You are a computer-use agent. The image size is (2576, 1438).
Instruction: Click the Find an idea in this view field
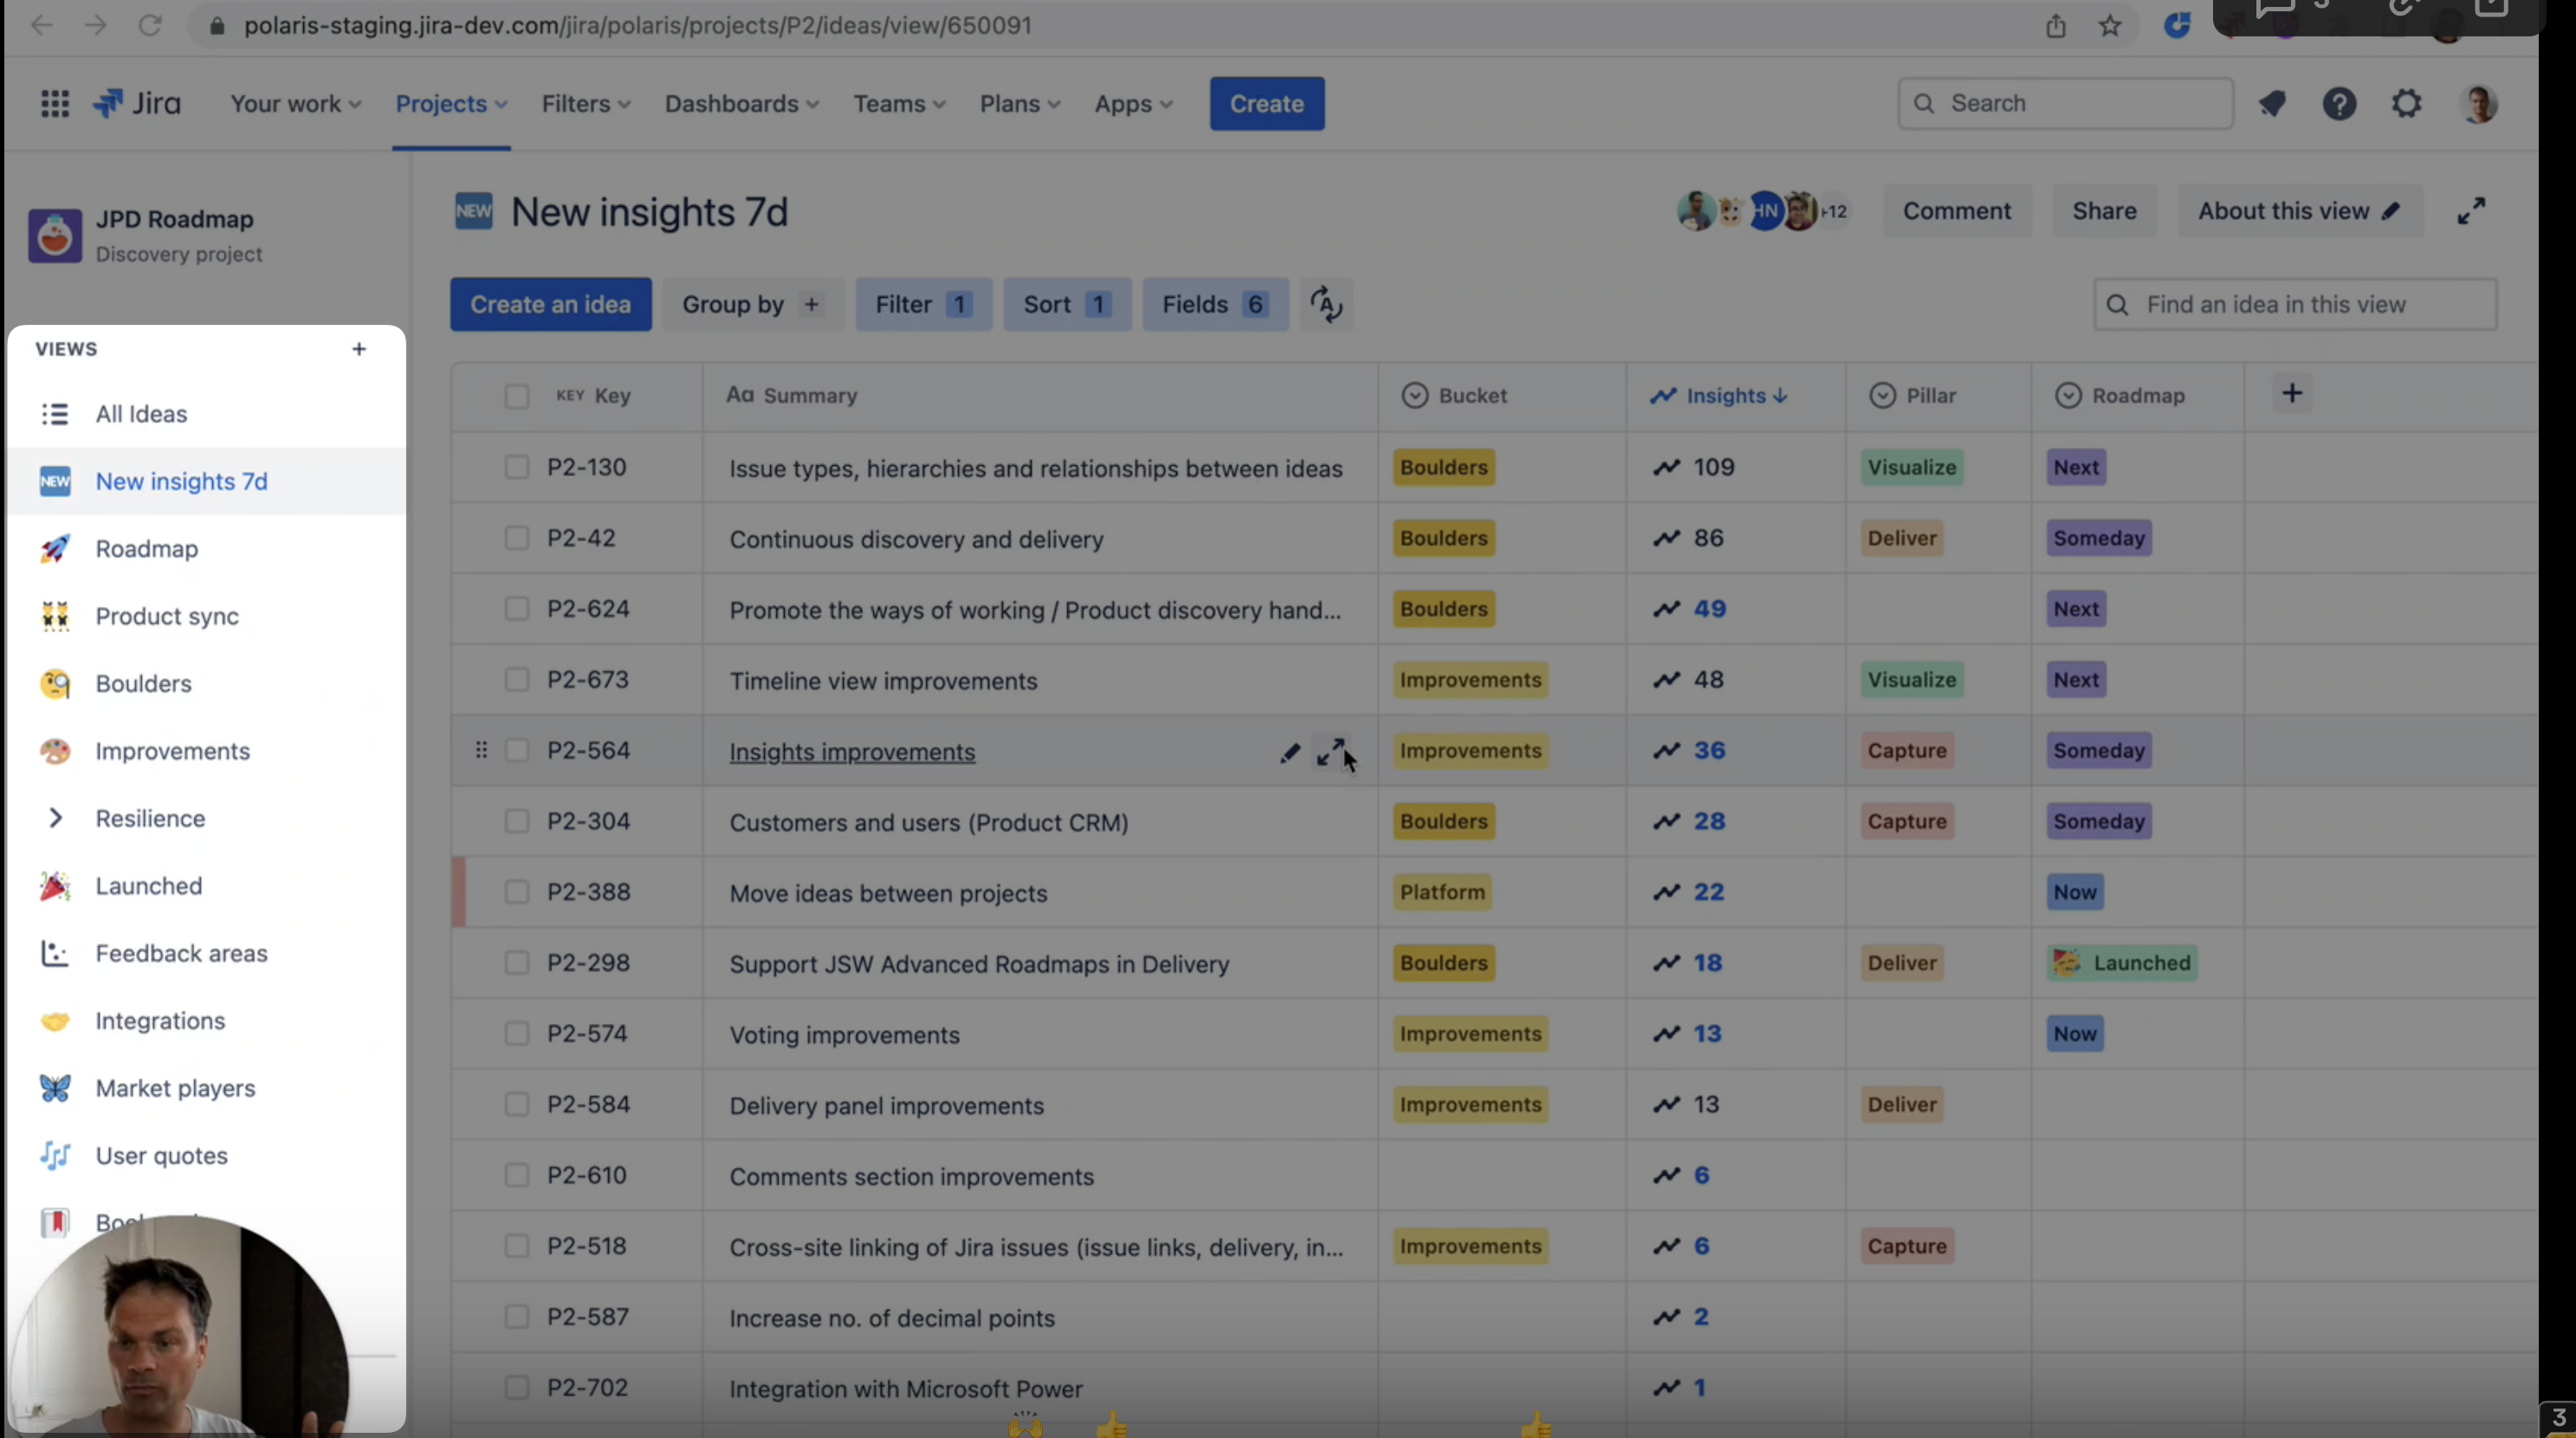(2294, 304)
